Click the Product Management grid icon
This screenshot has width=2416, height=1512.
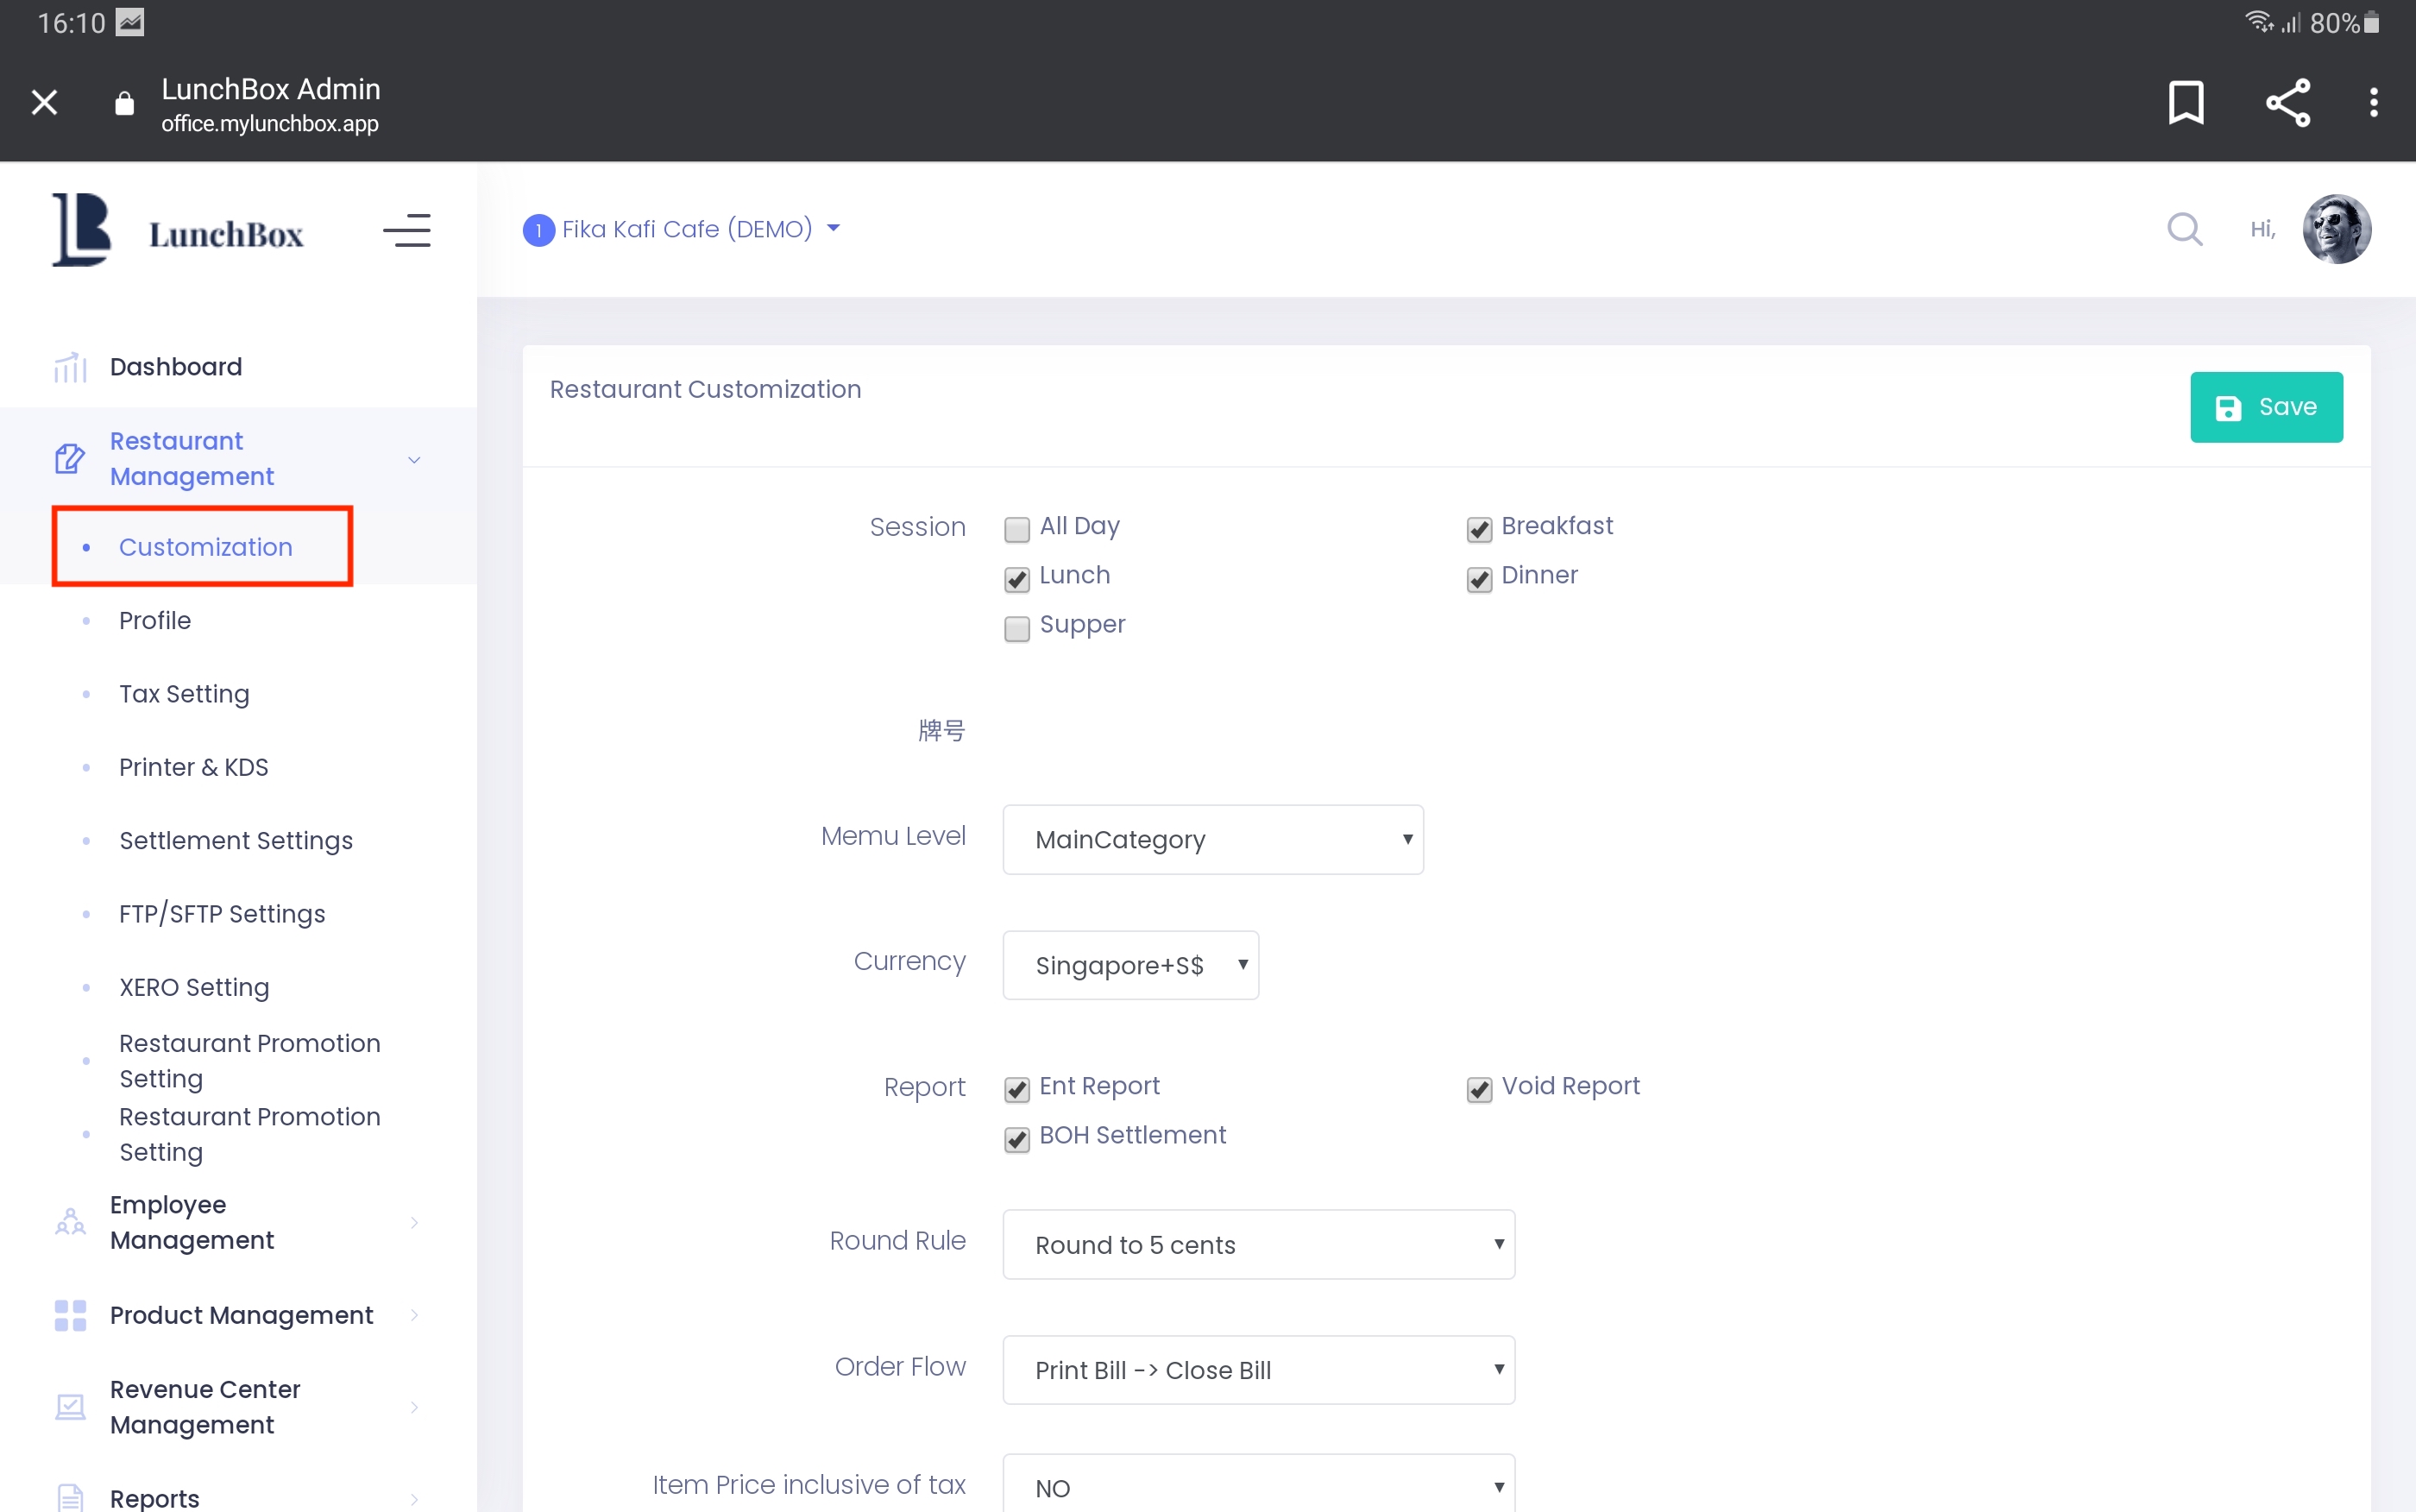point(70,1315)
